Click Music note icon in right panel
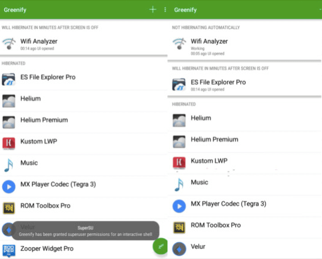This screenshot has height=259, width=322. (x=179, y=185)
